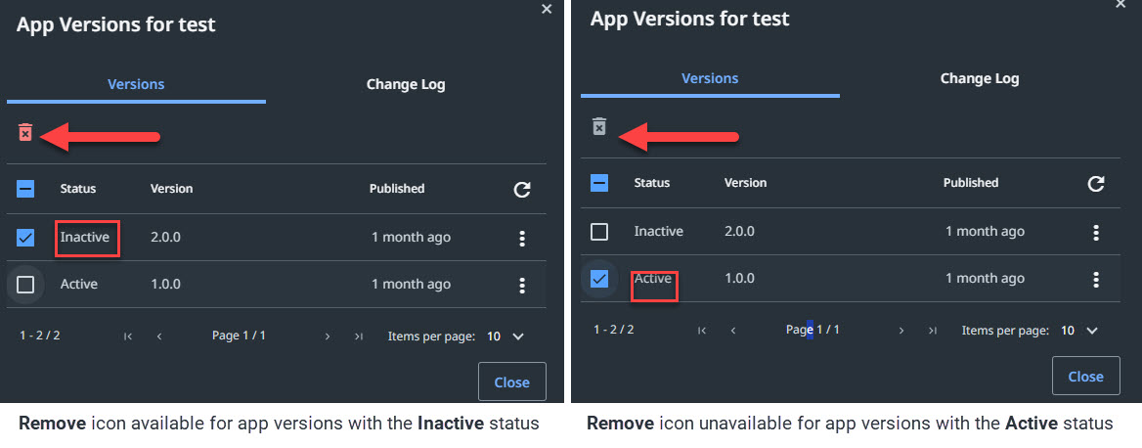Refresh the versions list in right dialog
Viewport: 1142px width, 448px height.
pyautogui.click(x=1096, y=184)
